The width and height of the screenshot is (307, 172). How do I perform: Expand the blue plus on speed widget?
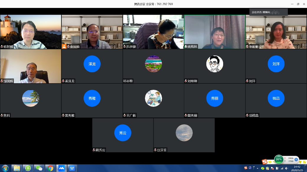[296, 160]
